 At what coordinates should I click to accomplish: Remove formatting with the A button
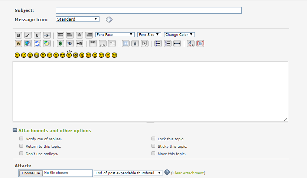pos(190,44)
